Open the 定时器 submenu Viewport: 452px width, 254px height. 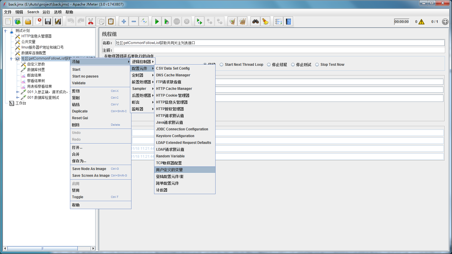[143, 75]
